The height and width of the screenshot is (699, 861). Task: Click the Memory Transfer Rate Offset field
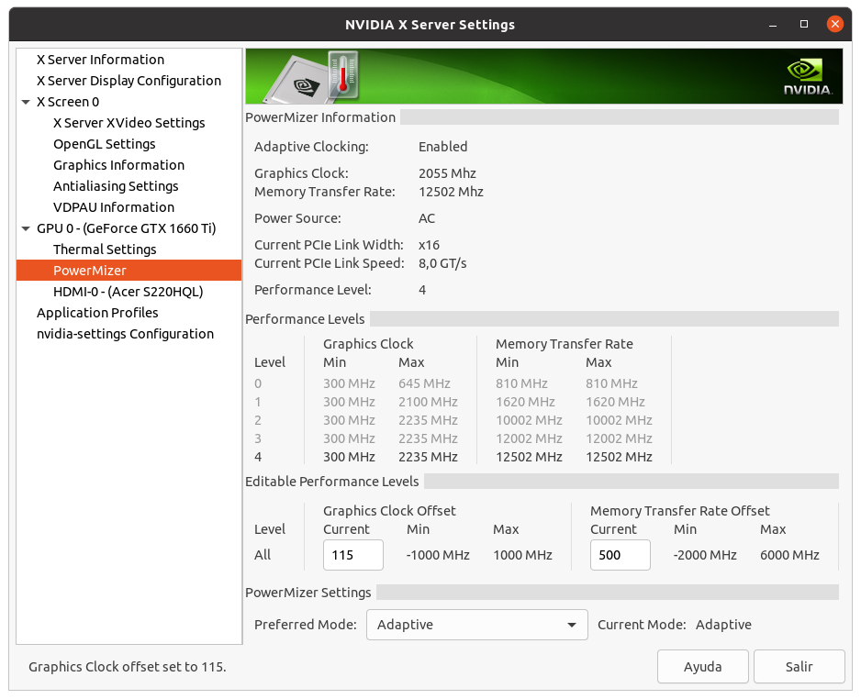(x=620, y=555)
